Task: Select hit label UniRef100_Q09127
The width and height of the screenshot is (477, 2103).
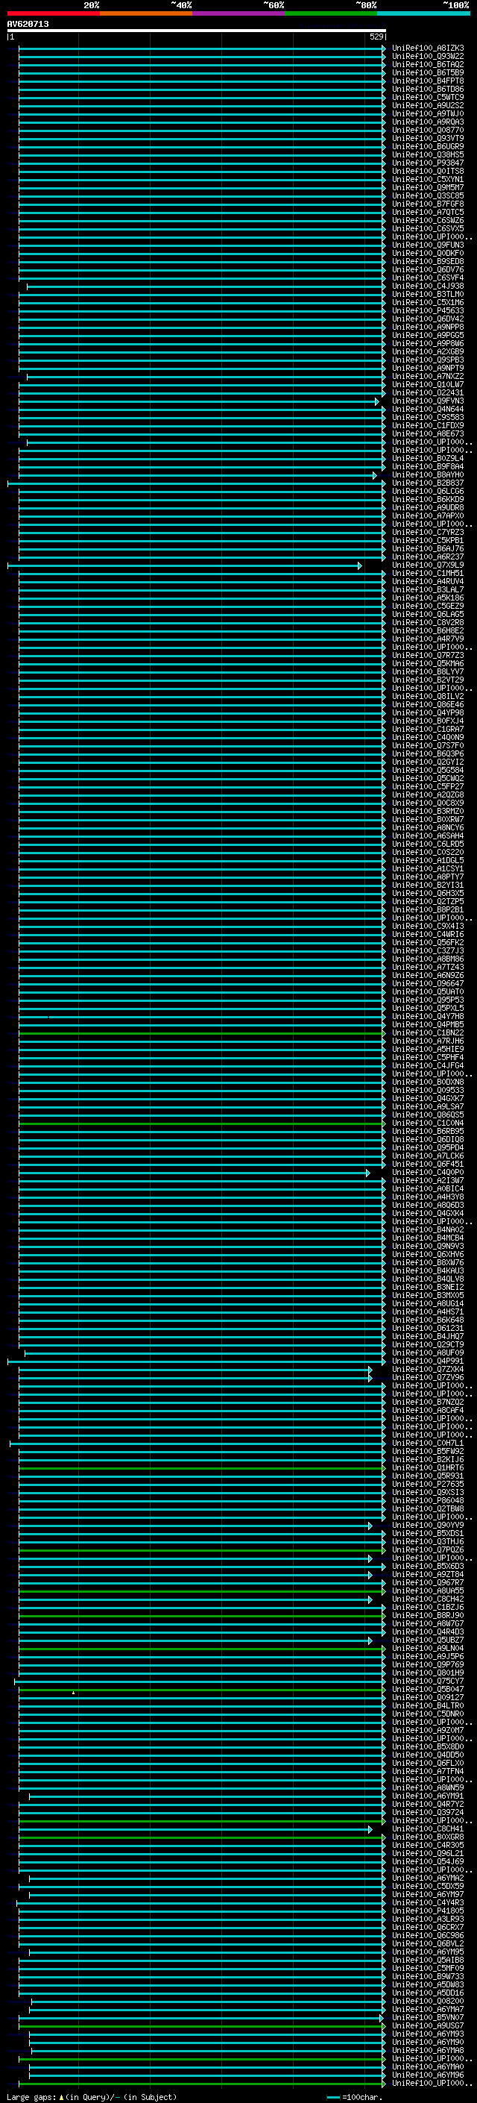Action: pyautogui.click(x=427, y=1698)
